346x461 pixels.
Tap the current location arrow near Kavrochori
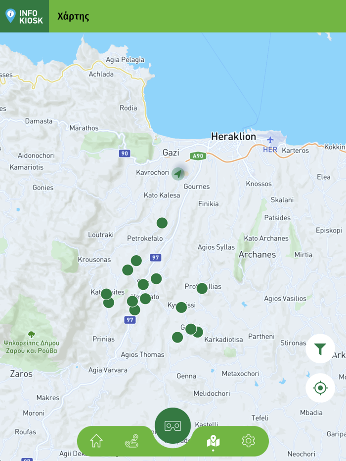[178, 174]
